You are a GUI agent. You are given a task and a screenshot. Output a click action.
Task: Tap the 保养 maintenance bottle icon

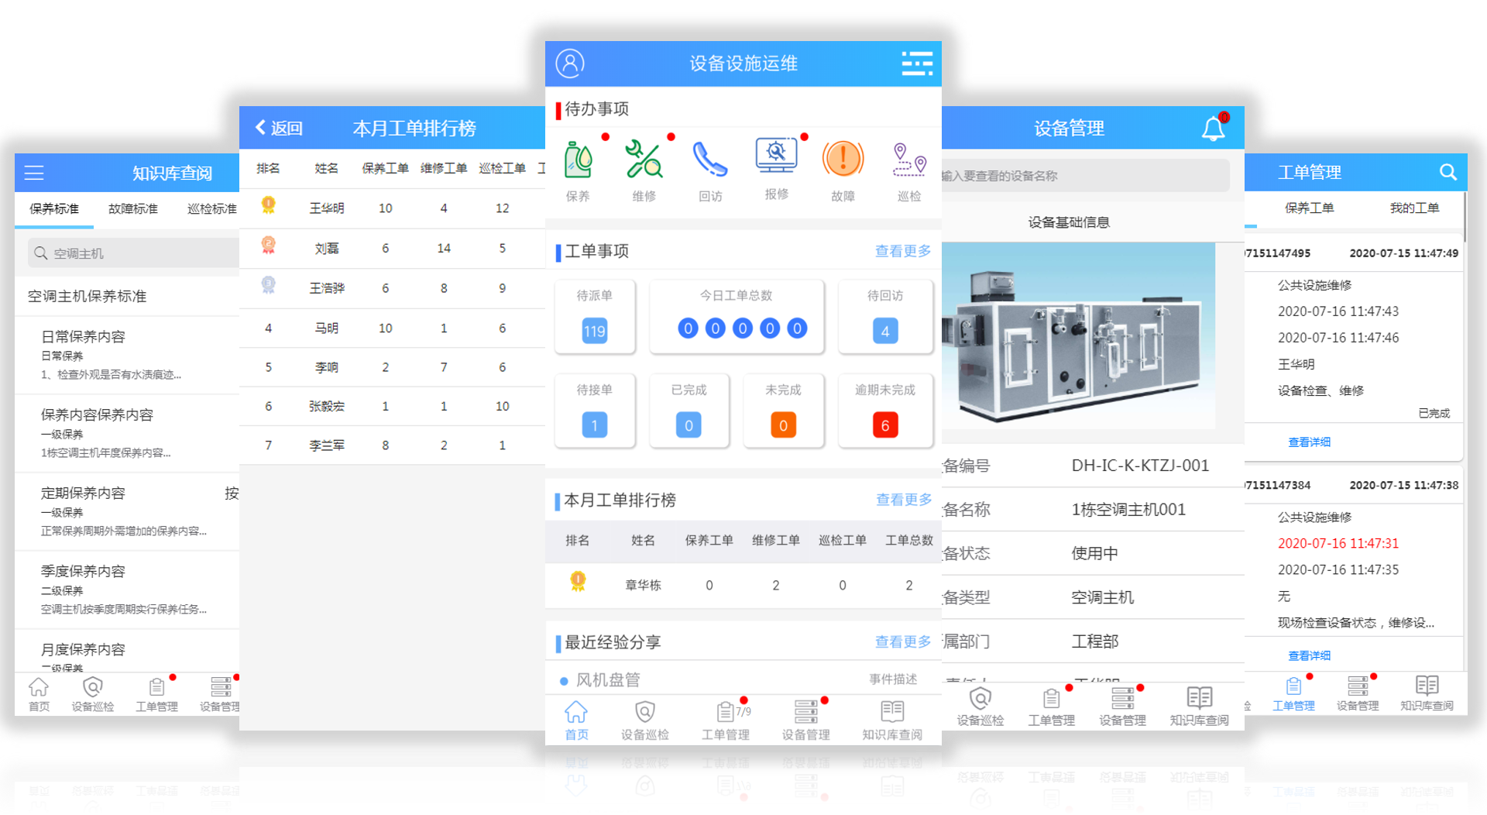pyautogui.click(x=578, y=160)
